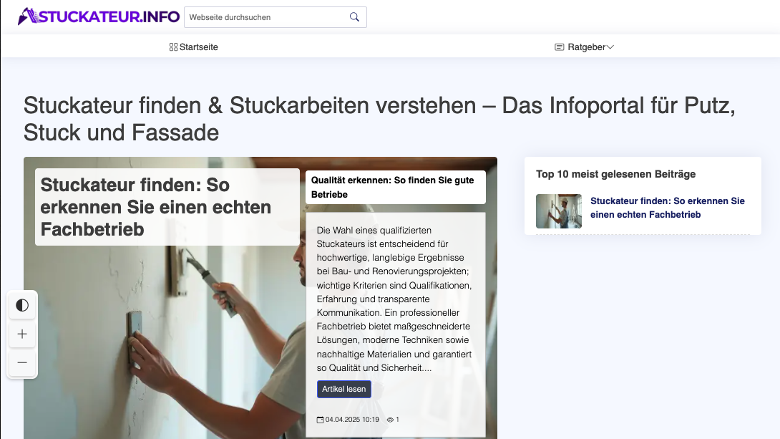780x439 pixels.
Task: Click the calendar icon next to the date
Action: click(x=321, y=420)
